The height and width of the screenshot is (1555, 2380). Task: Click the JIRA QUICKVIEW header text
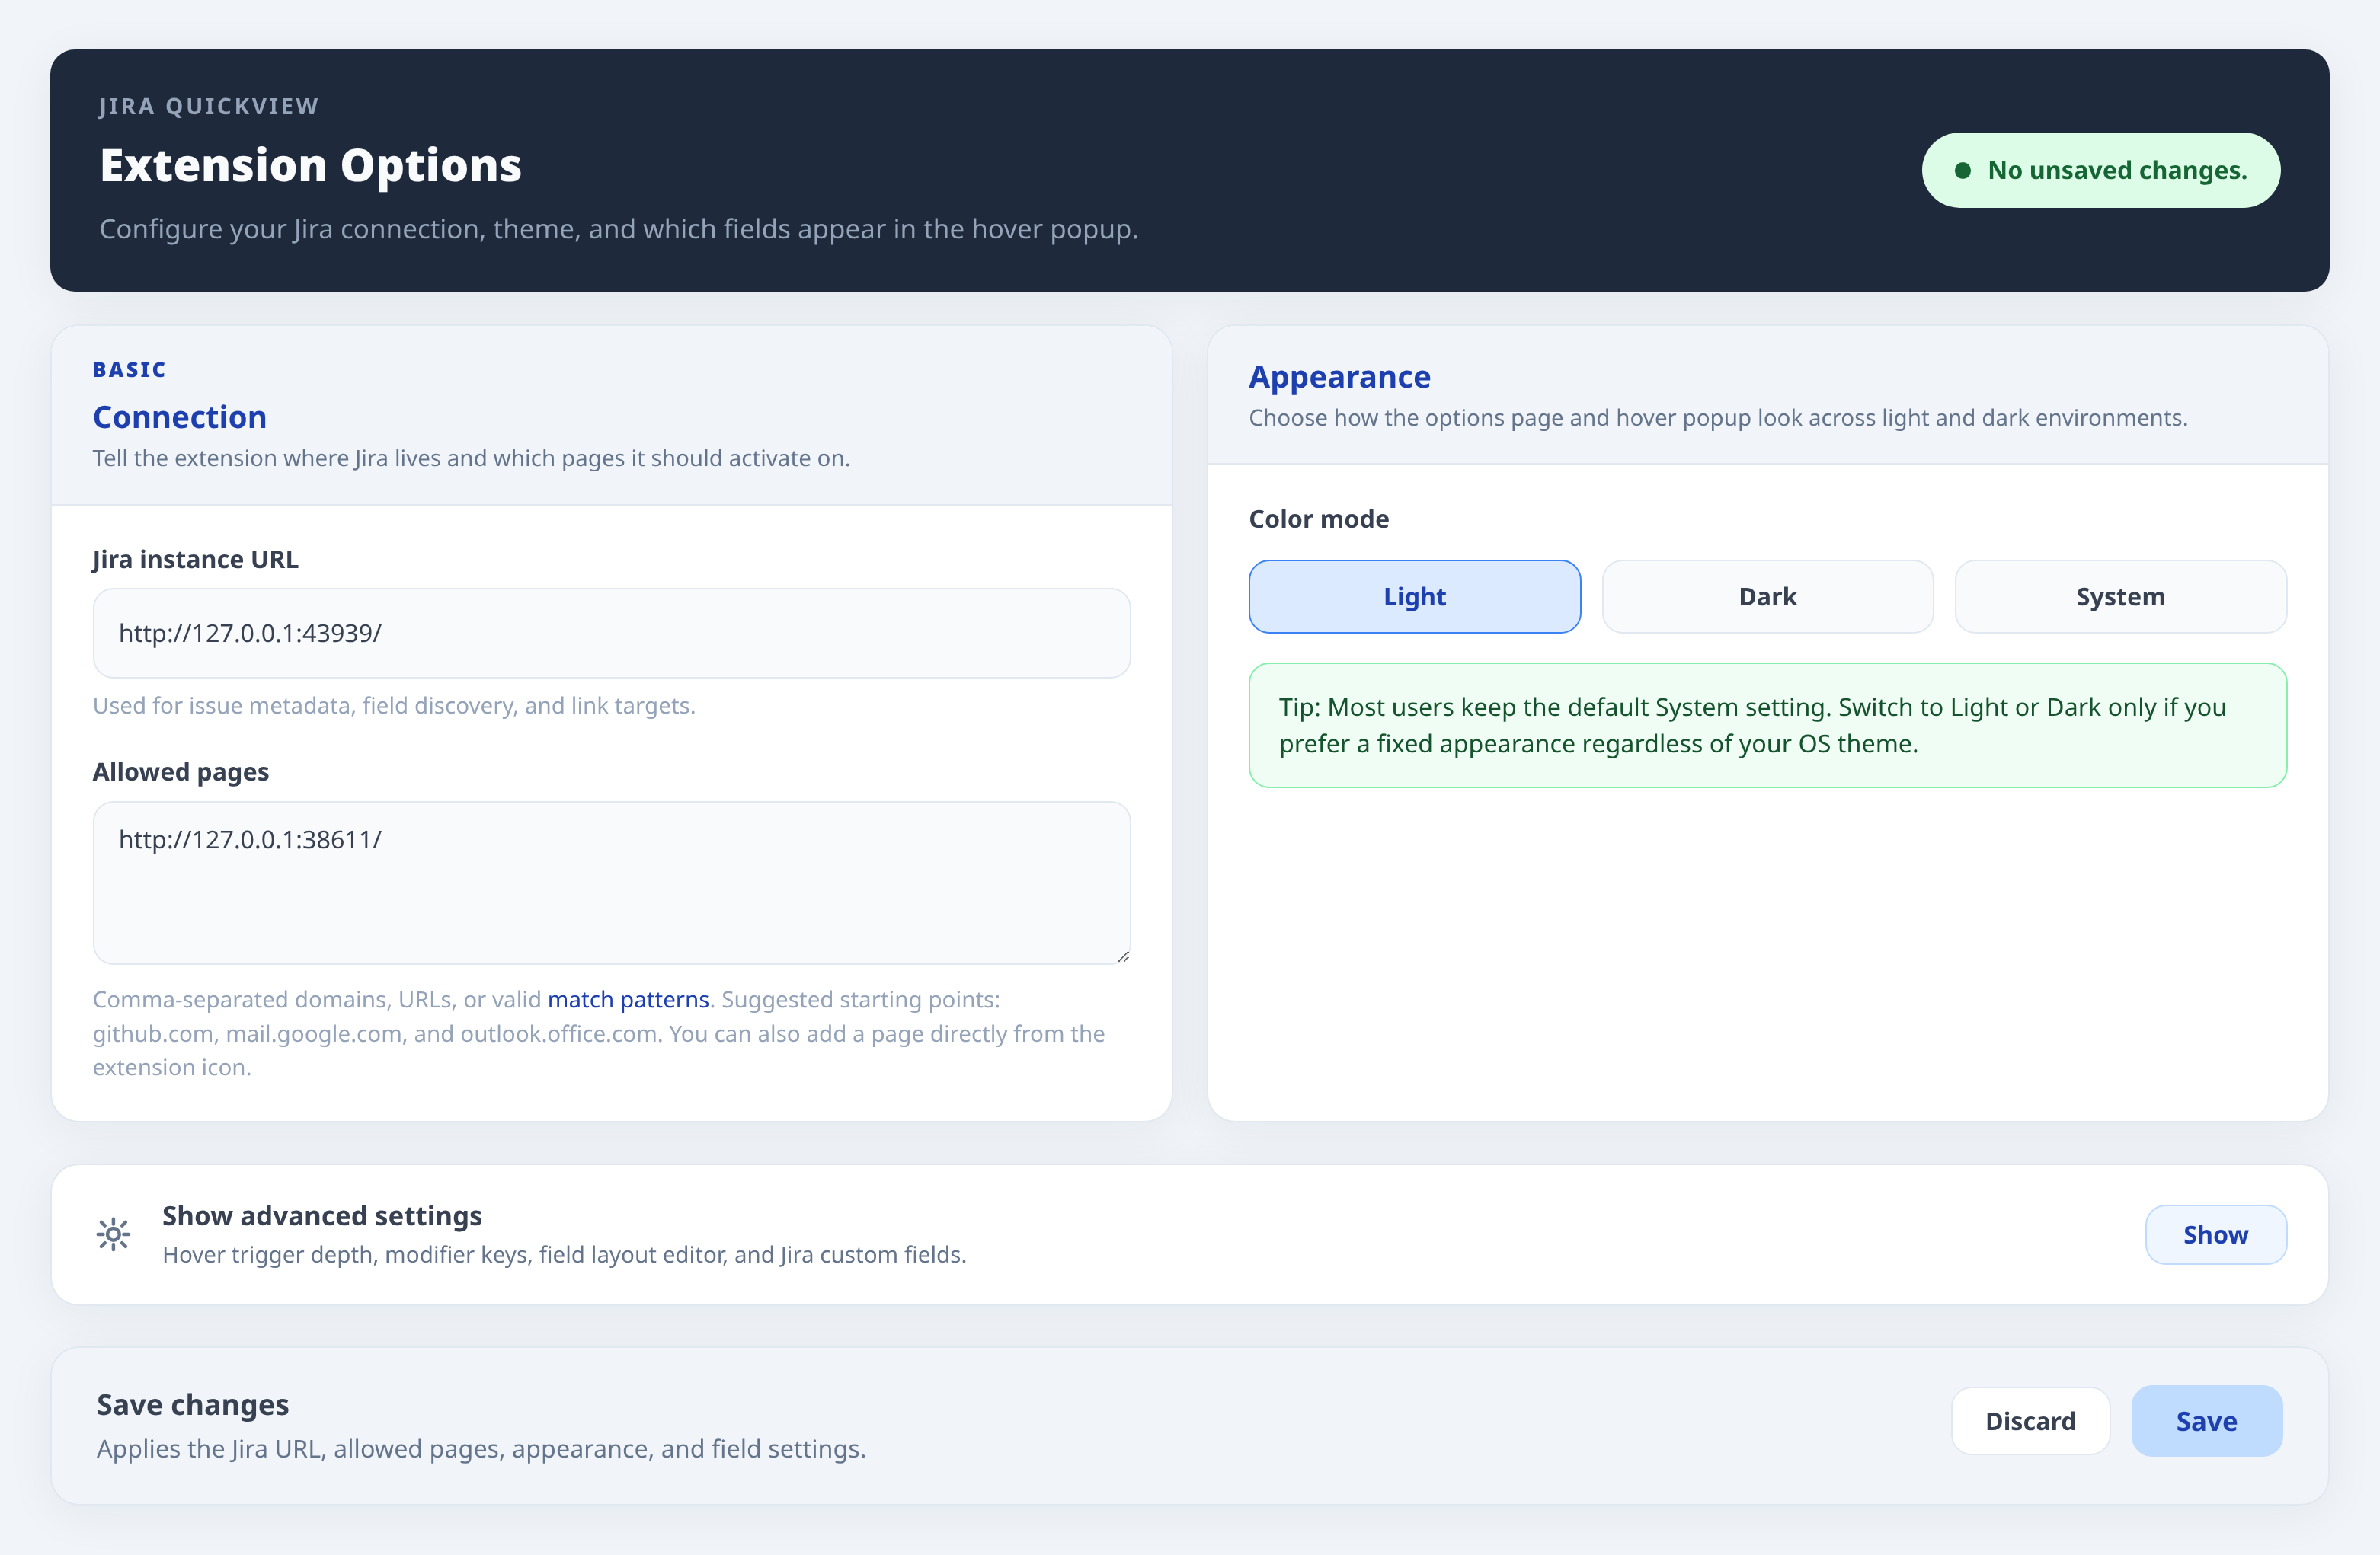208,106
